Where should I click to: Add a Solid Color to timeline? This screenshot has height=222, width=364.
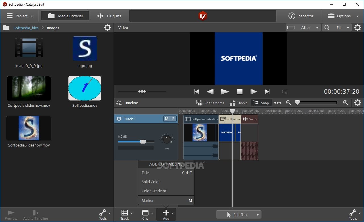[166, 182]
